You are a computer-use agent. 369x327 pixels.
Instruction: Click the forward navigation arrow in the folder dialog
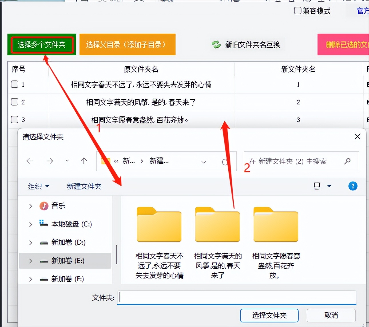pyautogui.click(x=50, y=161)
